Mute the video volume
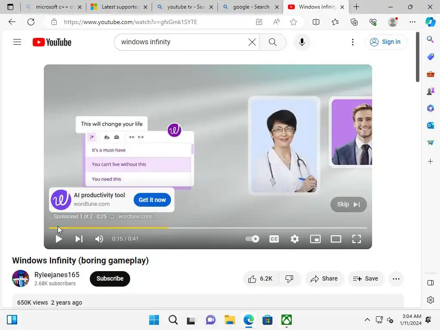This screenshot has height=330, width=440. (99, 239)
